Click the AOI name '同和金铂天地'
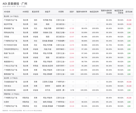Image resolution: width=136 pixels, height=113 pixels. [9, 33]
